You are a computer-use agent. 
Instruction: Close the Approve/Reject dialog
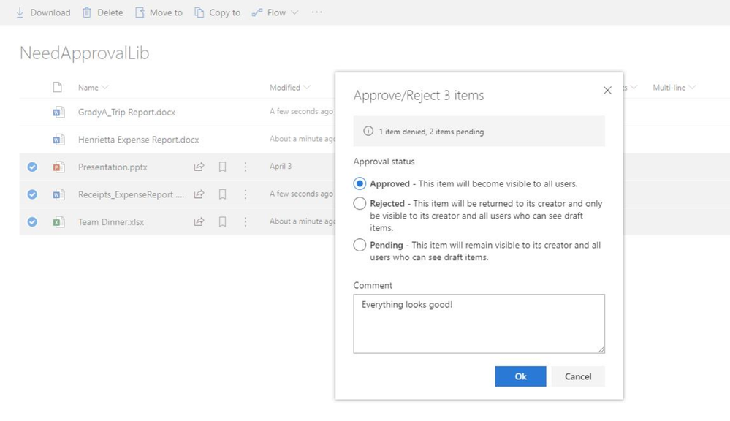click(x=607, y=91)
